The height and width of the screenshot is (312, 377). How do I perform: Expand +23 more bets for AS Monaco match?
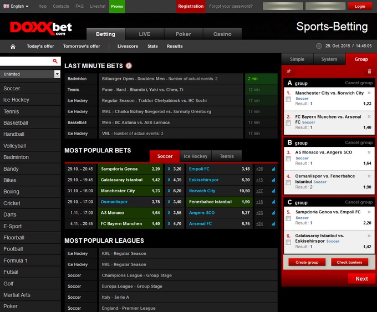pos(259,213)
